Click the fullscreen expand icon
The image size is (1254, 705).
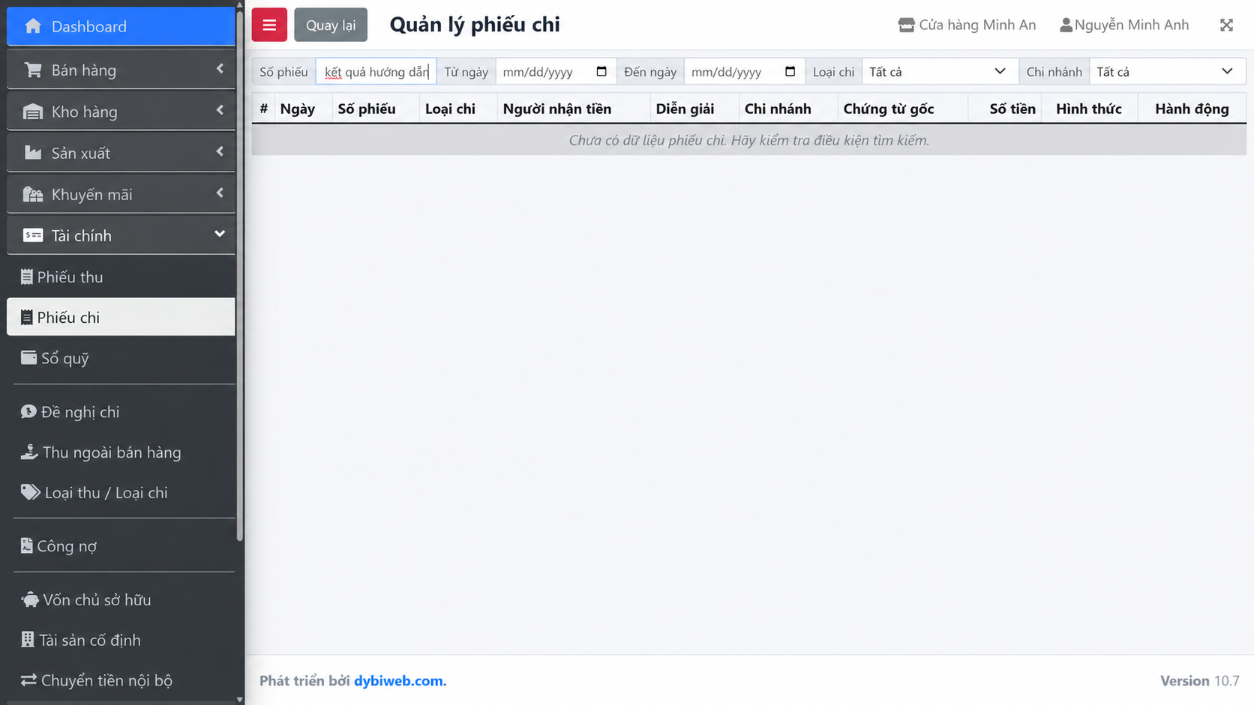1226,25
